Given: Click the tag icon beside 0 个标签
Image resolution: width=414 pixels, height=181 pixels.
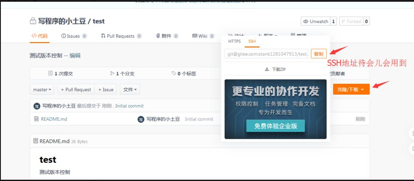Looking at the screenshot, I should tap(174, 73).
